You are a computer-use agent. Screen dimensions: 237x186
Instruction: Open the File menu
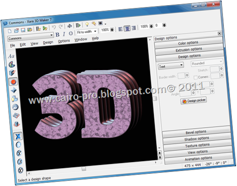(x=13, y=46)
